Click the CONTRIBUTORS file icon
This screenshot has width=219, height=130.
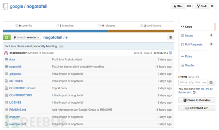[x=6, y=95]
